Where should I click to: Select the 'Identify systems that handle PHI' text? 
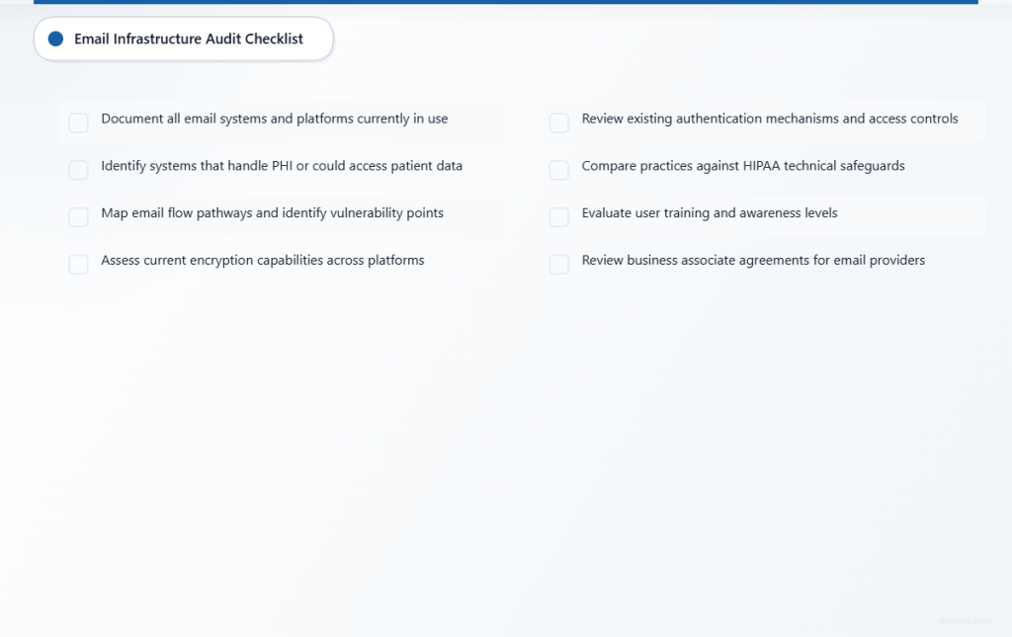(x=281, y=165)
